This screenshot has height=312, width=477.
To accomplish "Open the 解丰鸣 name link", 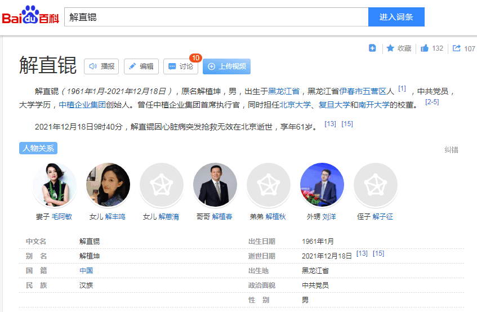I will coord(115,216).
